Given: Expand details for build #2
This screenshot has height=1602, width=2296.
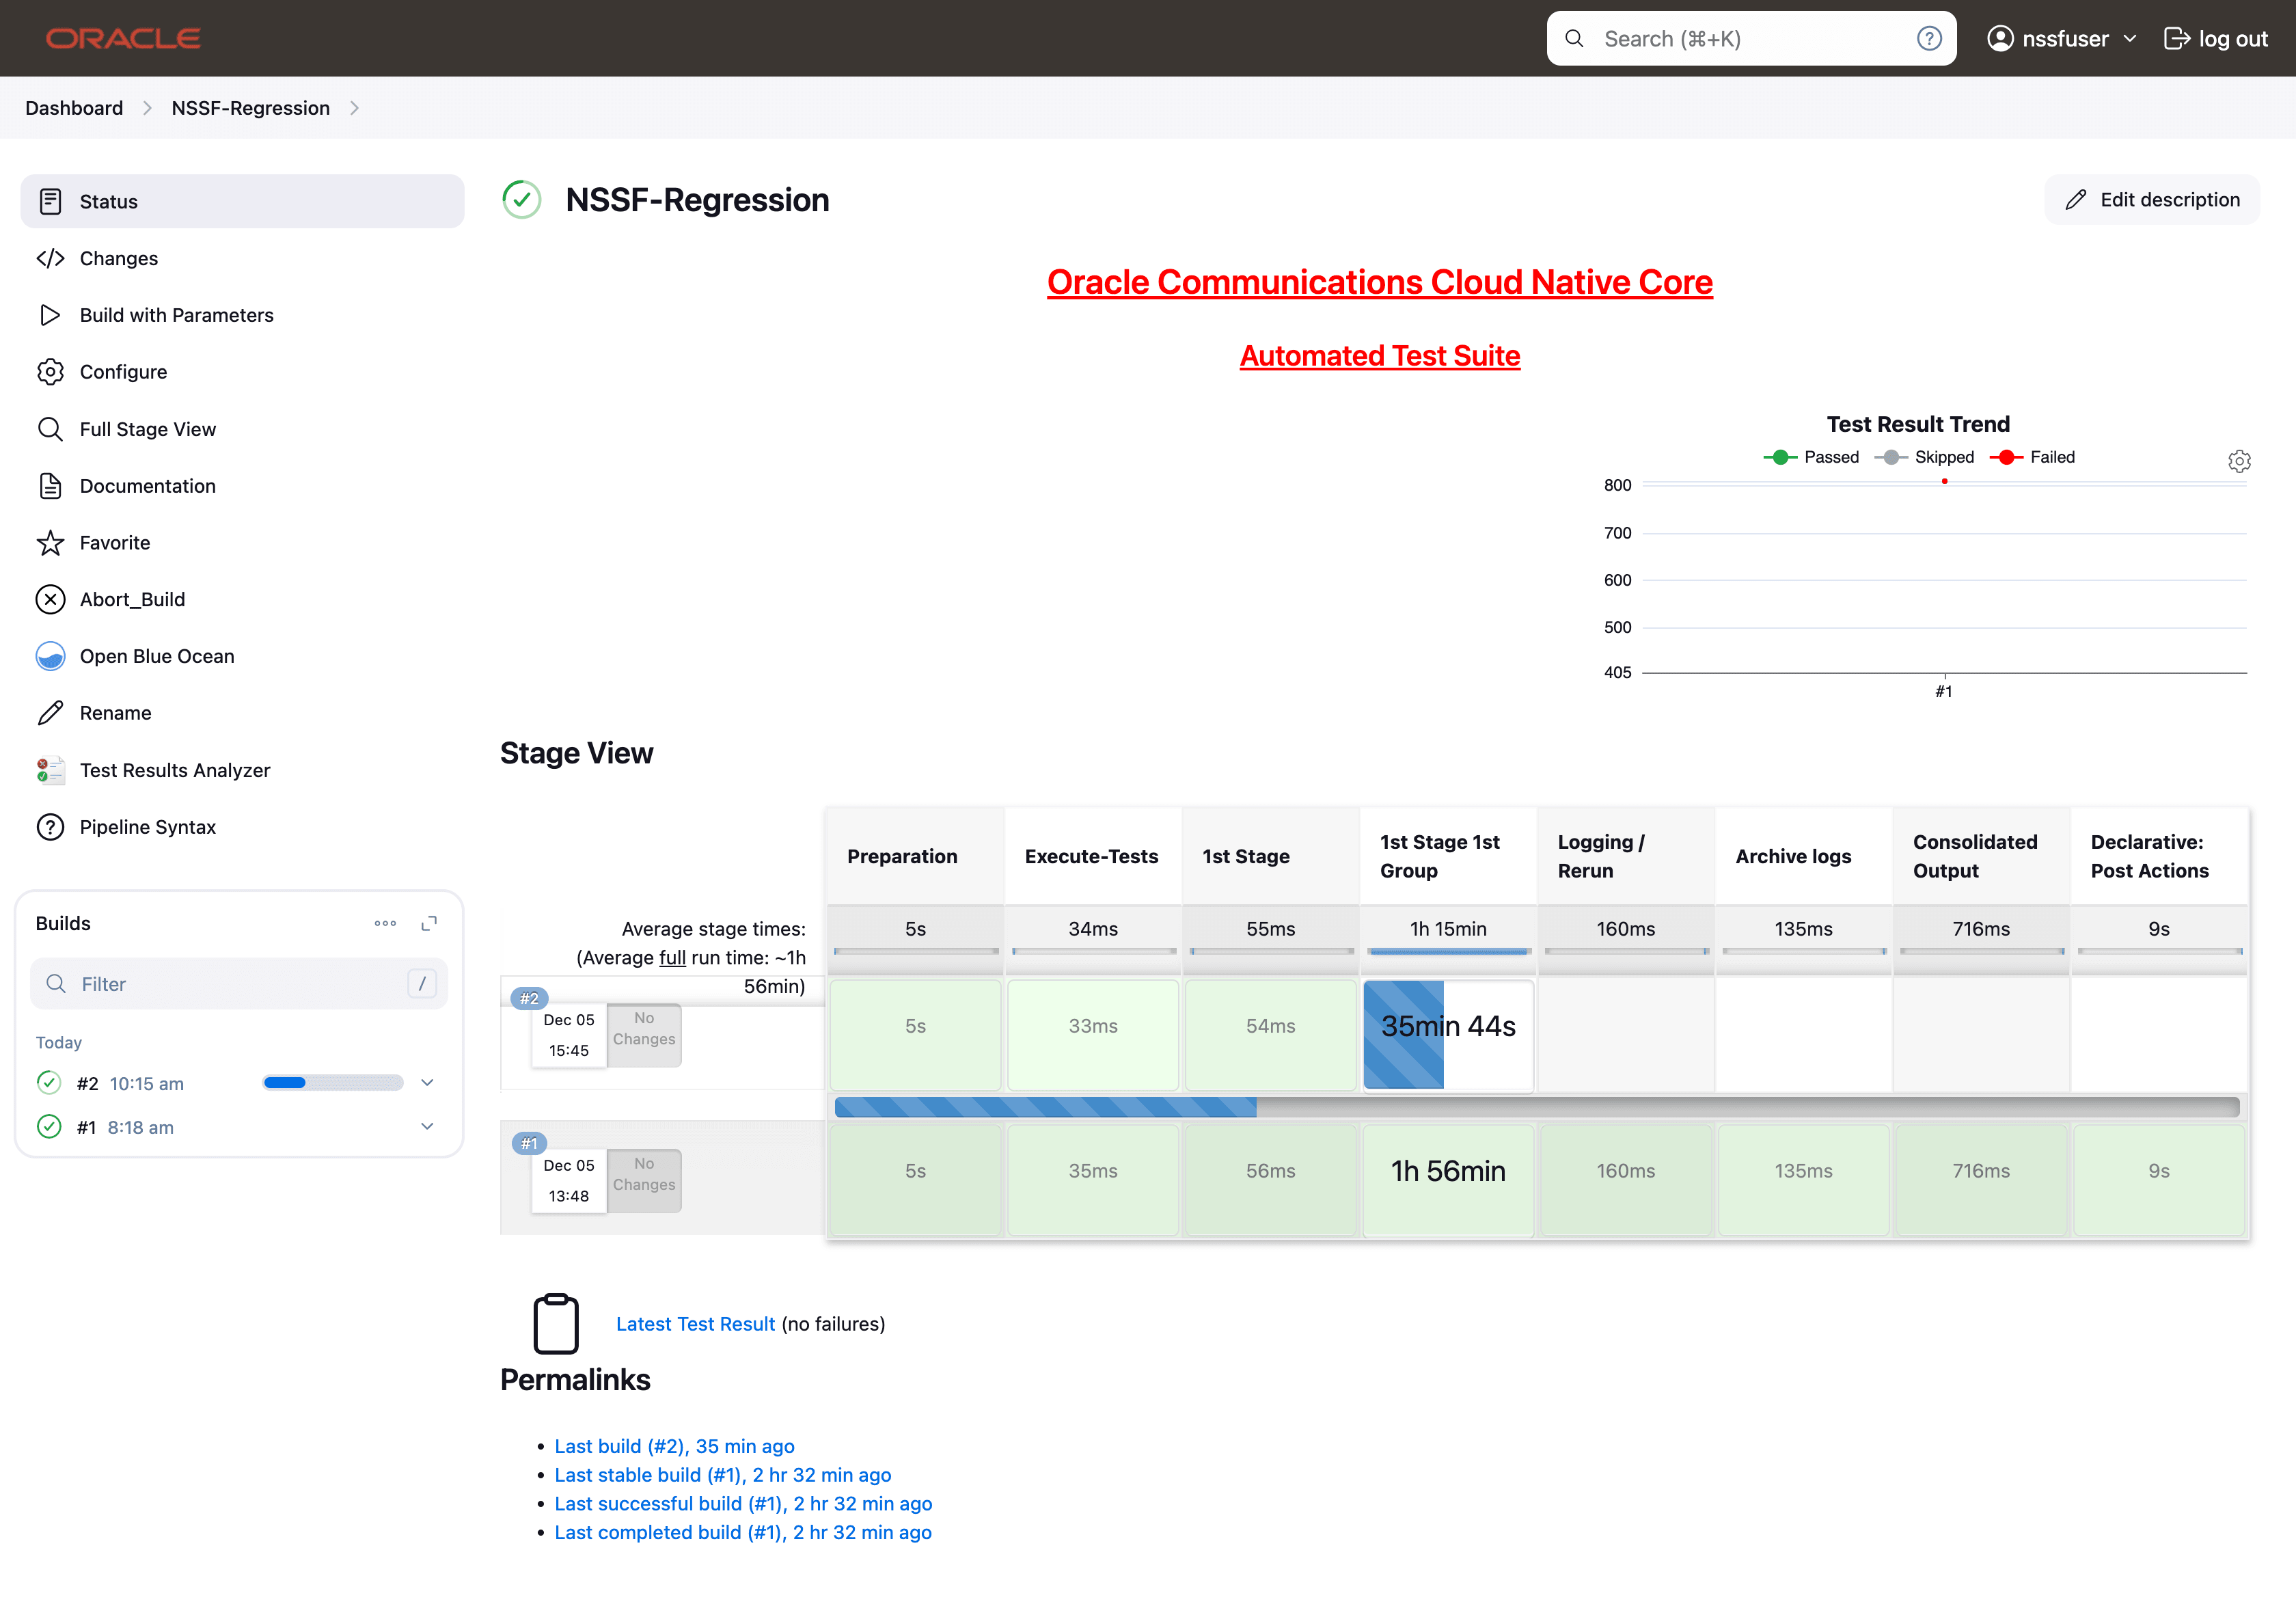Looking at the screenshot, I should [x=428, y=1082].
